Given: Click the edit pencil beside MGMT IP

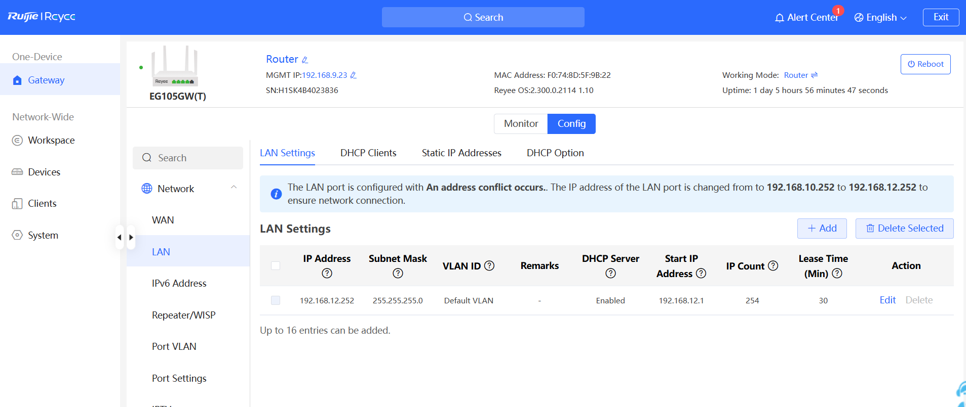Looking at the screenshot, I should coord(353,75).
